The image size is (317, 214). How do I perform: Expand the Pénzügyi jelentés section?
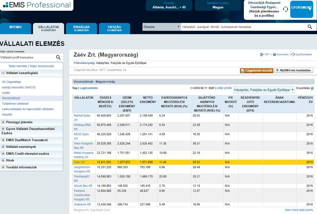[x=3, y=122]
